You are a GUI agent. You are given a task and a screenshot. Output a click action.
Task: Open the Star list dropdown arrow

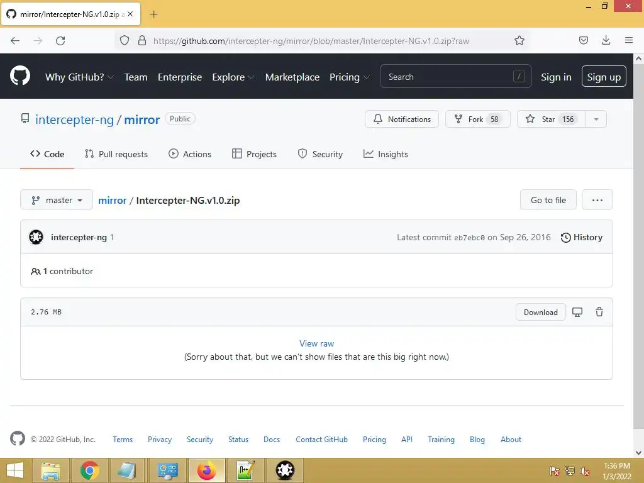(596, 119)
